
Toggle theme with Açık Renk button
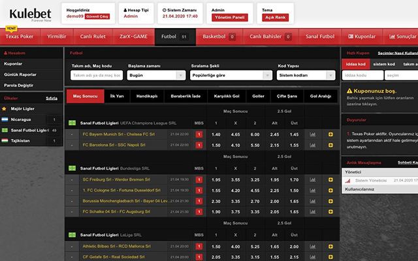[x=273, y=19]
